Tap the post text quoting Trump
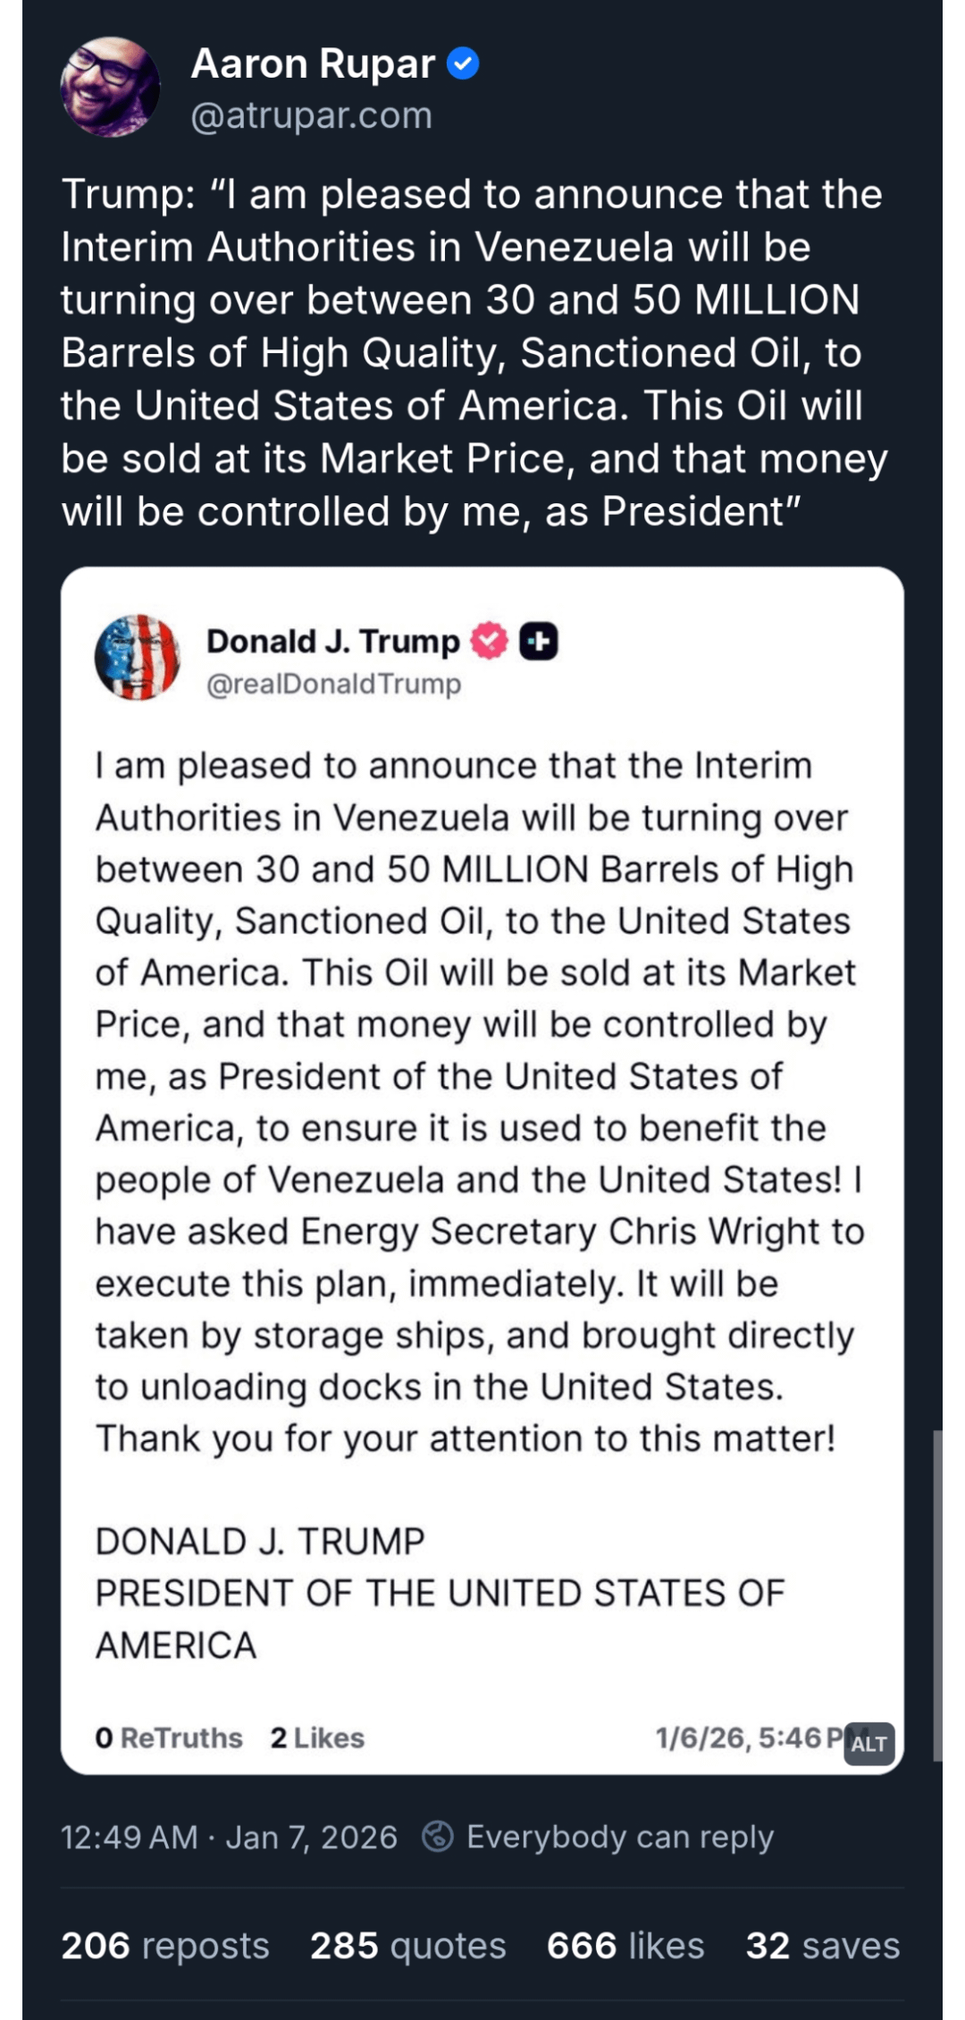 (474, 352)
